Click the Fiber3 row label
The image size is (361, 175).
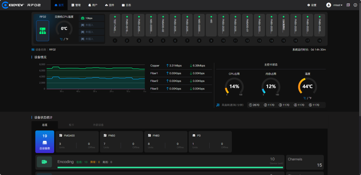154,88
